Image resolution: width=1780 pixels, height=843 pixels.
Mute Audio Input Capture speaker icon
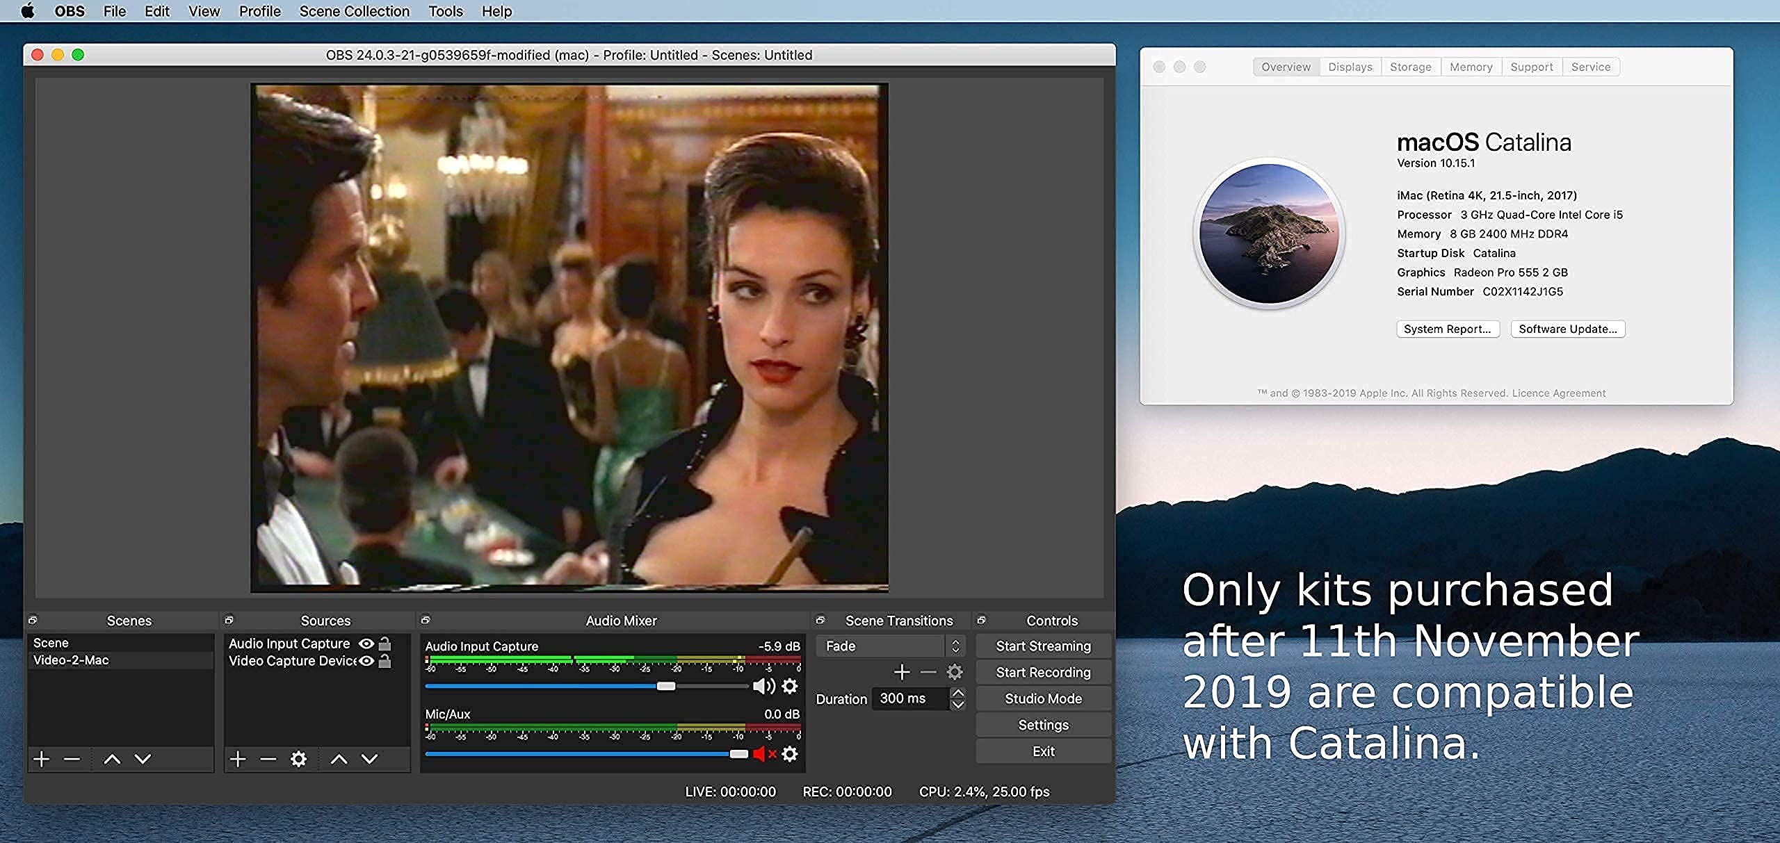(x=763, y=687)
